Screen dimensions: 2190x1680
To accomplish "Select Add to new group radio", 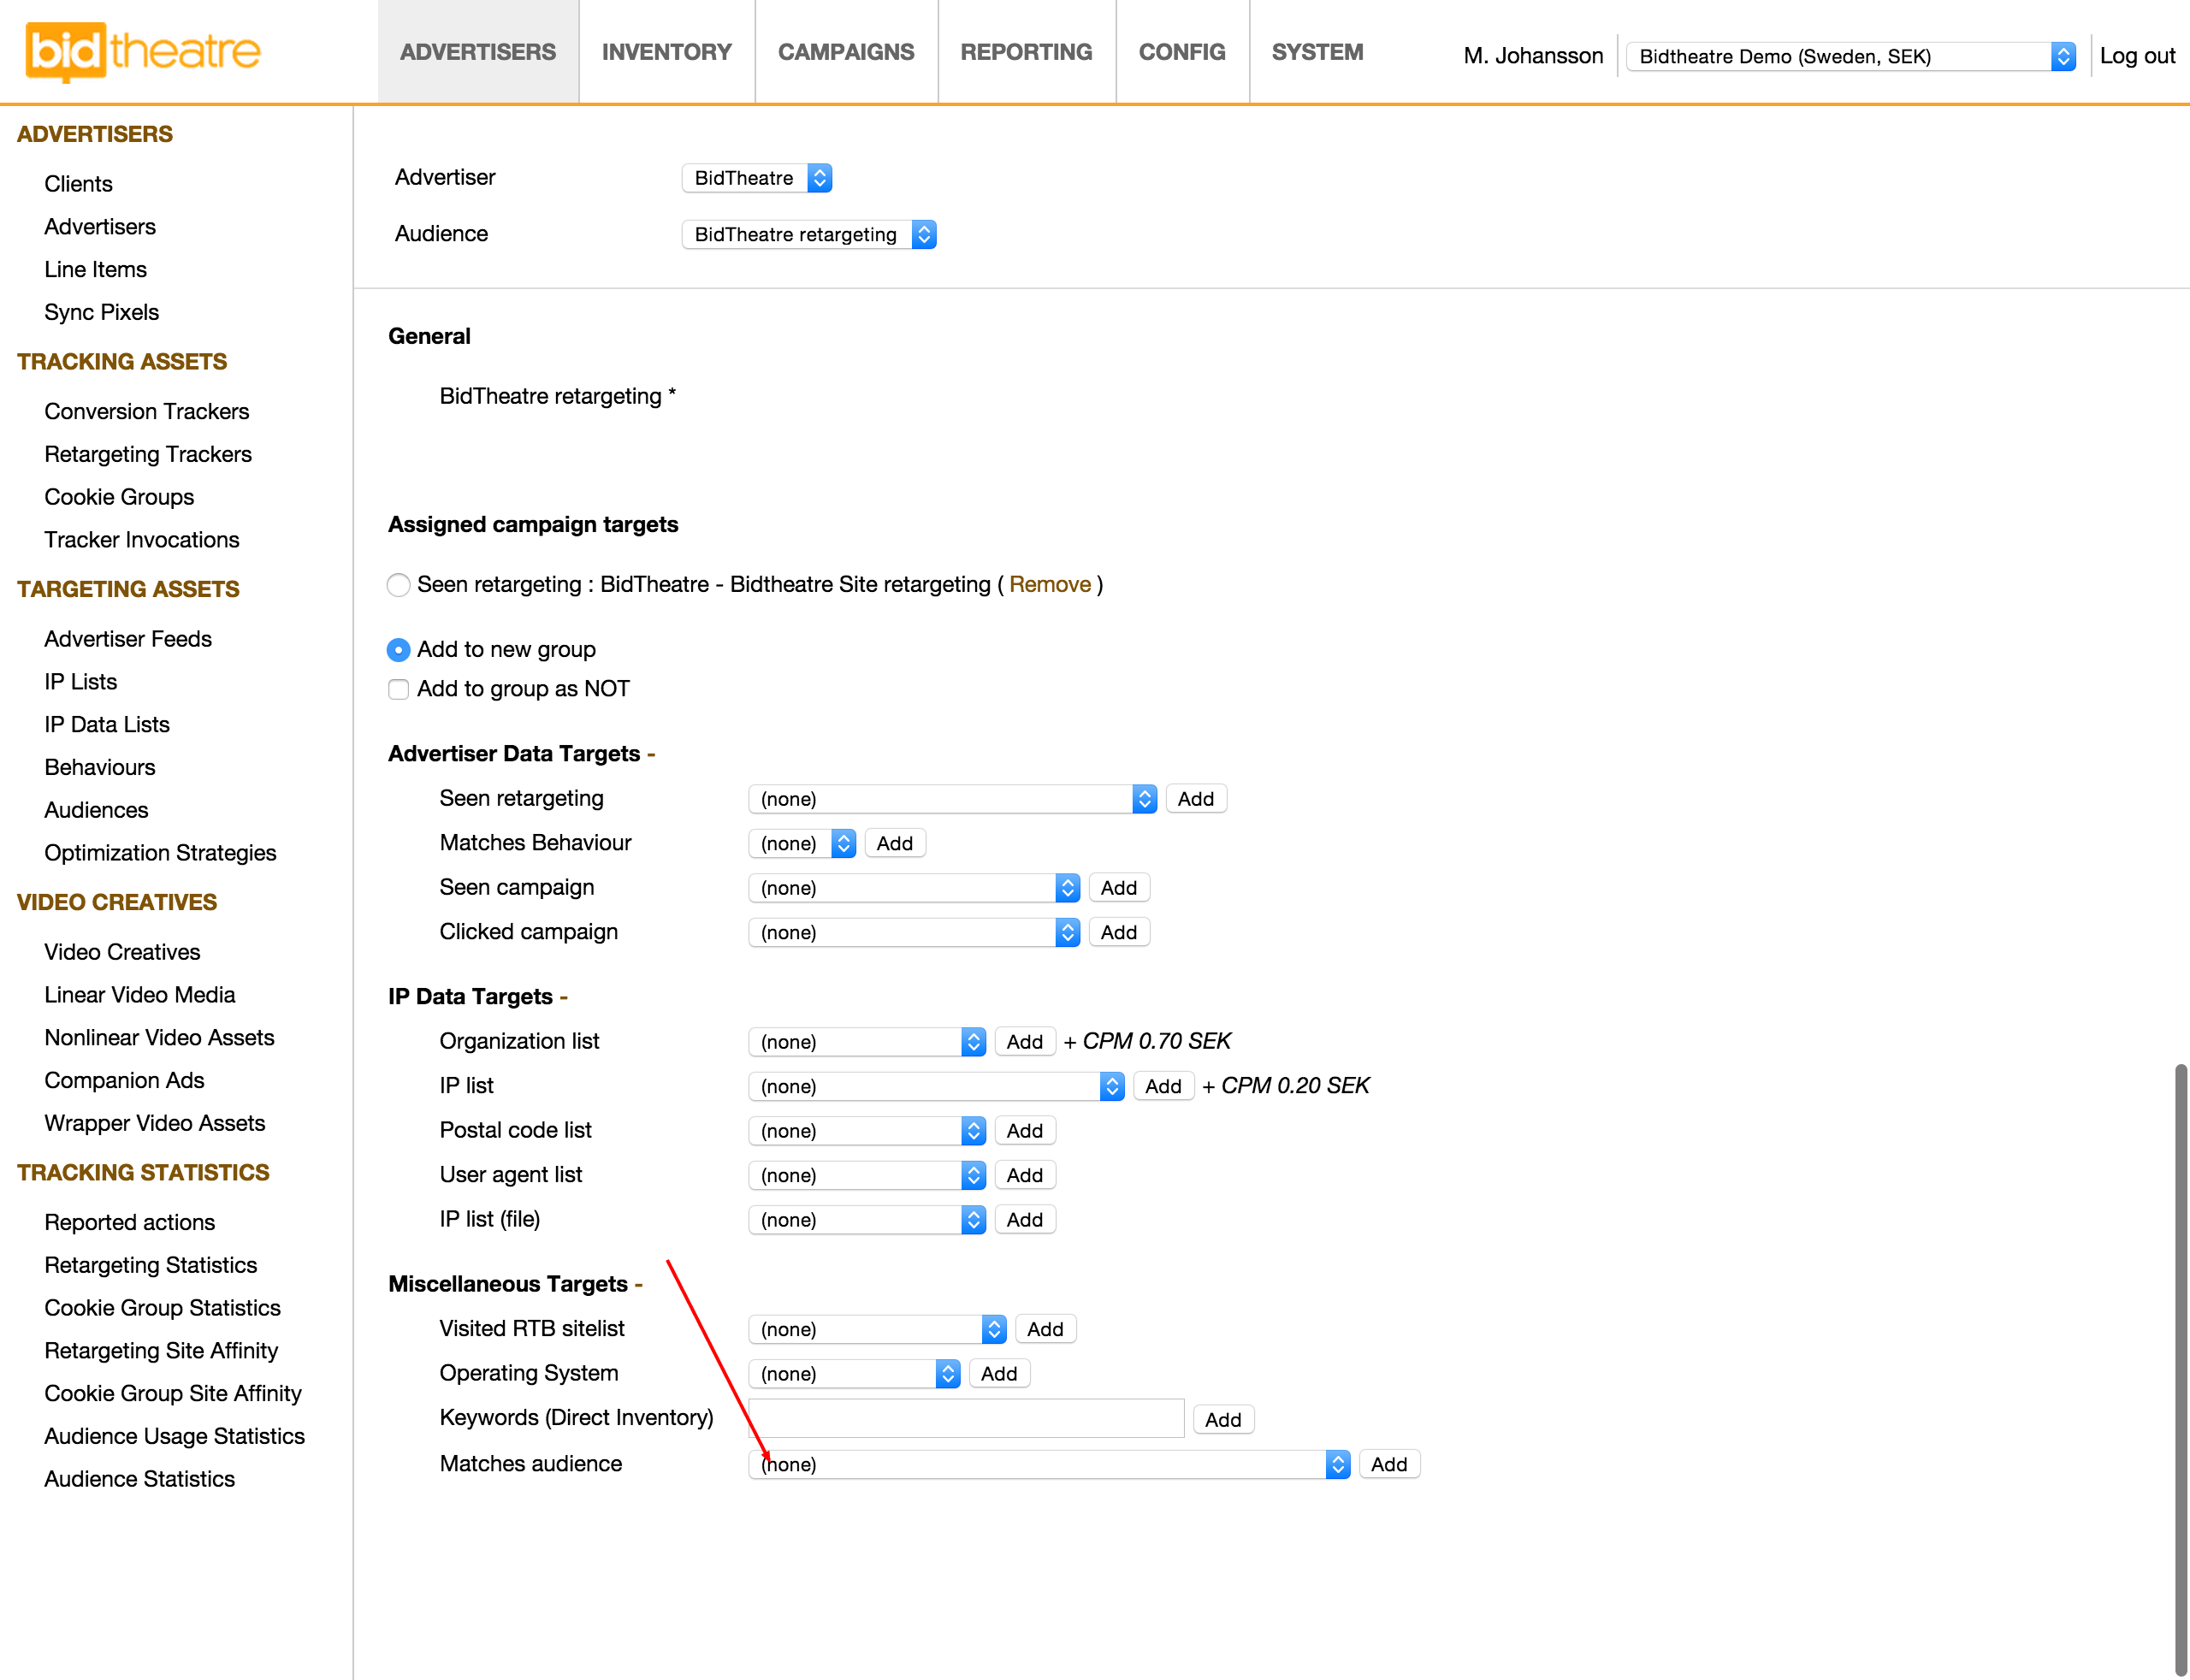I will pyautogui.click(x=399, y=650).
